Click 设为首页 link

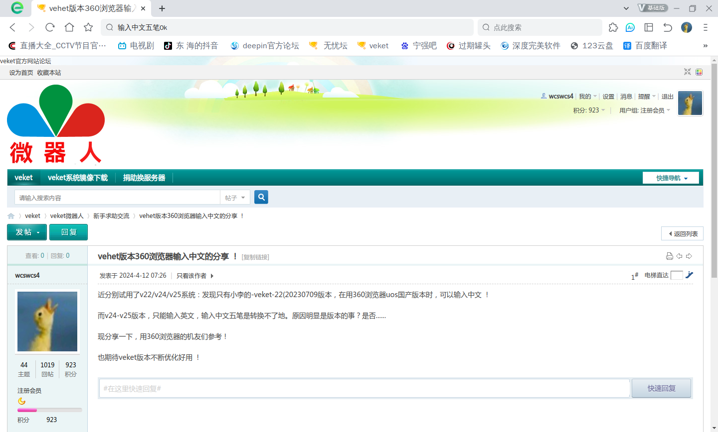(x=21, y=73)
